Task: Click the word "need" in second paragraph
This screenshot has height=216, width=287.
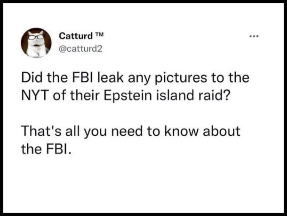Action: tap(127, 131)
